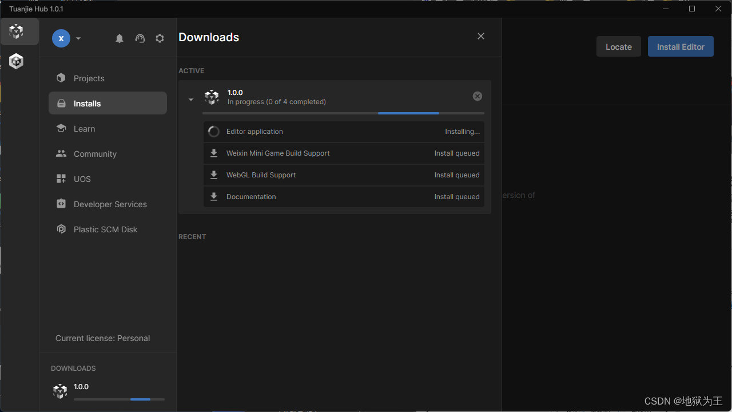Screen dimensions: 732x412
Task: Open the Community section
Action: tap(108, 154)
